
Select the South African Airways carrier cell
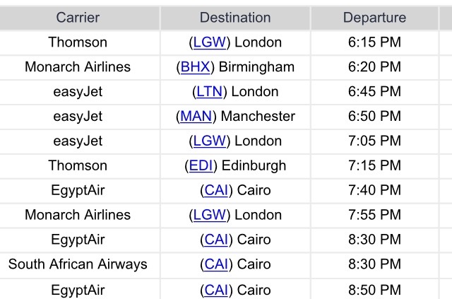(x=78, y=264)
